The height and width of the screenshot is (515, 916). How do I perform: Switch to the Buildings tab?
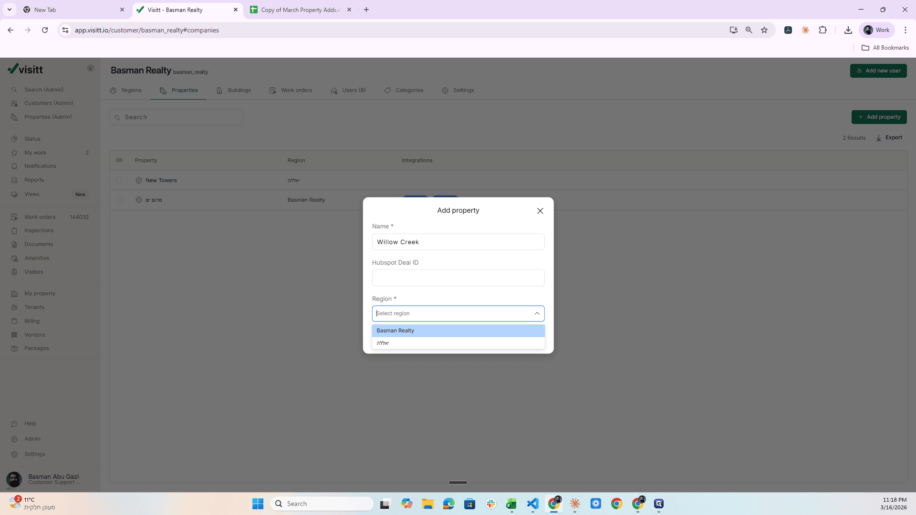(x=234, y=90)
